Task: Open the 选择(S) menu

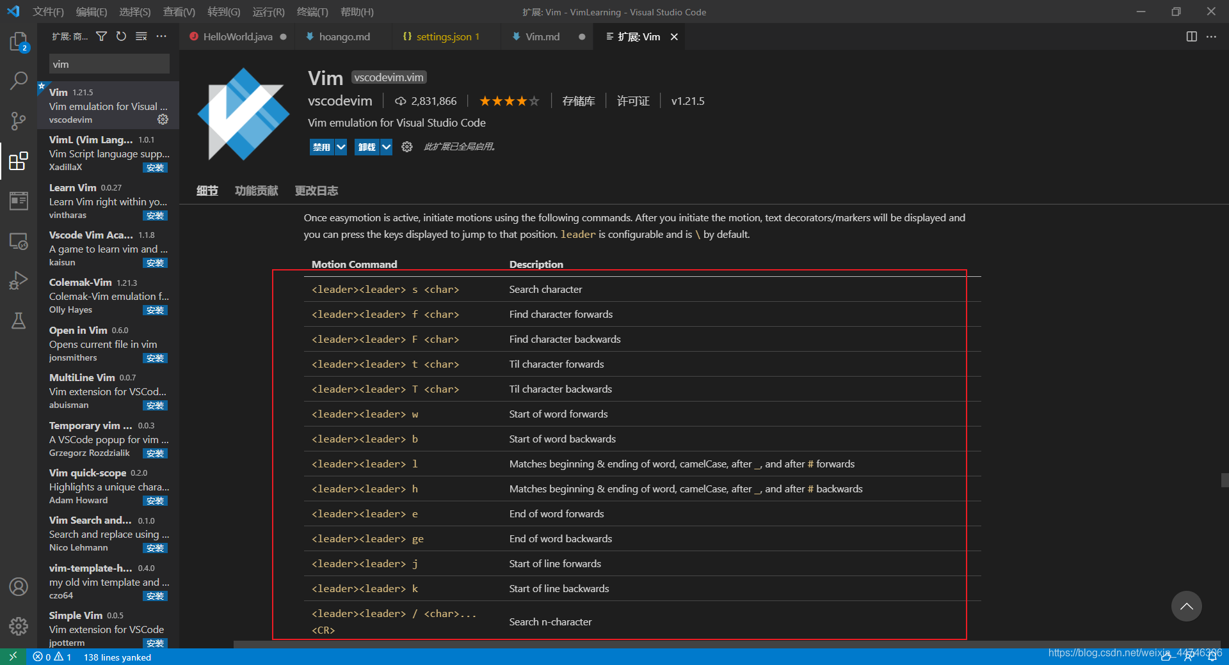Action: click(x=135, y=12)
